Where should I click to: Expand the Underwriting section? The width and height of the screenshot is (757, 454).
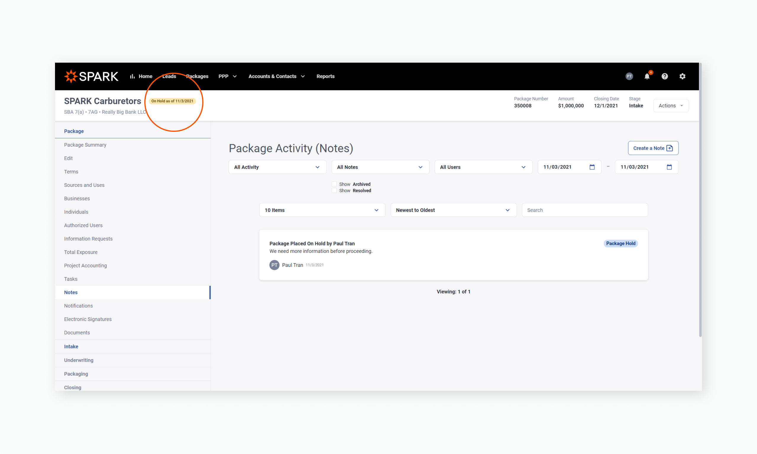pyautogui.click(x=132, y=360)
